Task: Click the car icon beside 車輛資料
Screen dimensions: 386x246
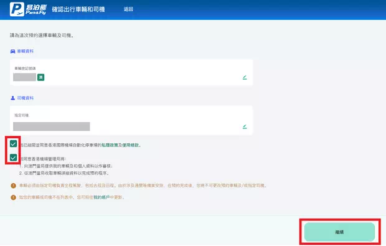Action: 13,51
